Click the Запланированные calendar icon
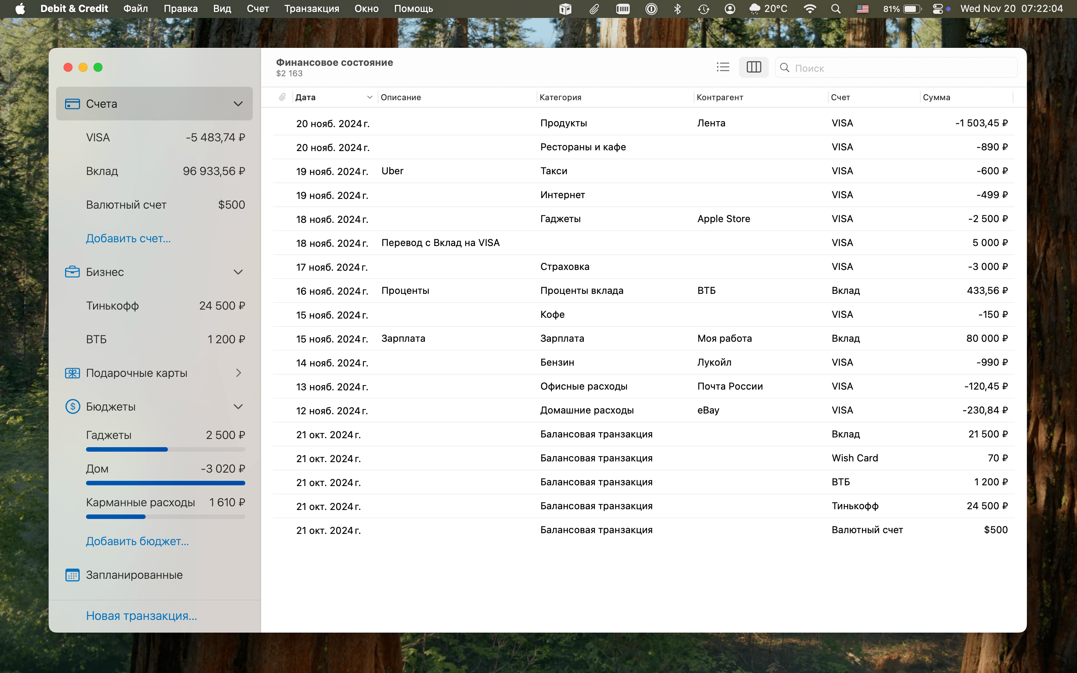 click(x=72, y=575)
